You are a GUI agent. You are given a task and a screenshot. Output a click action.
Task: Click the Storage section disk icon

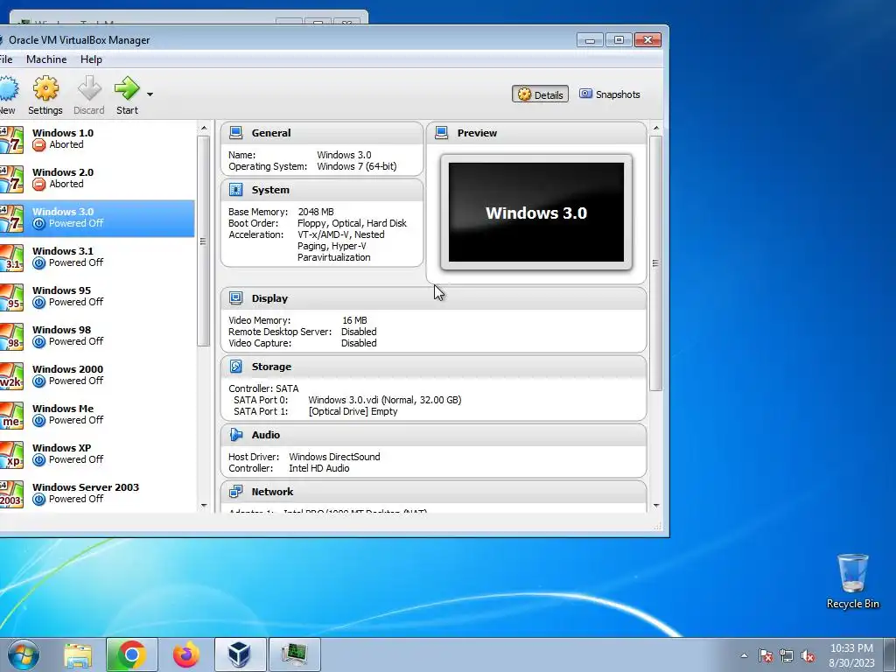(235, 367)
